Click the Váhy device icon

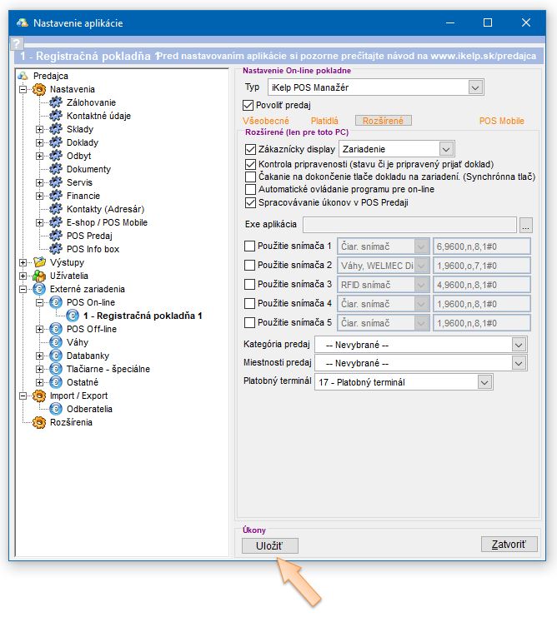coord(56,342)
